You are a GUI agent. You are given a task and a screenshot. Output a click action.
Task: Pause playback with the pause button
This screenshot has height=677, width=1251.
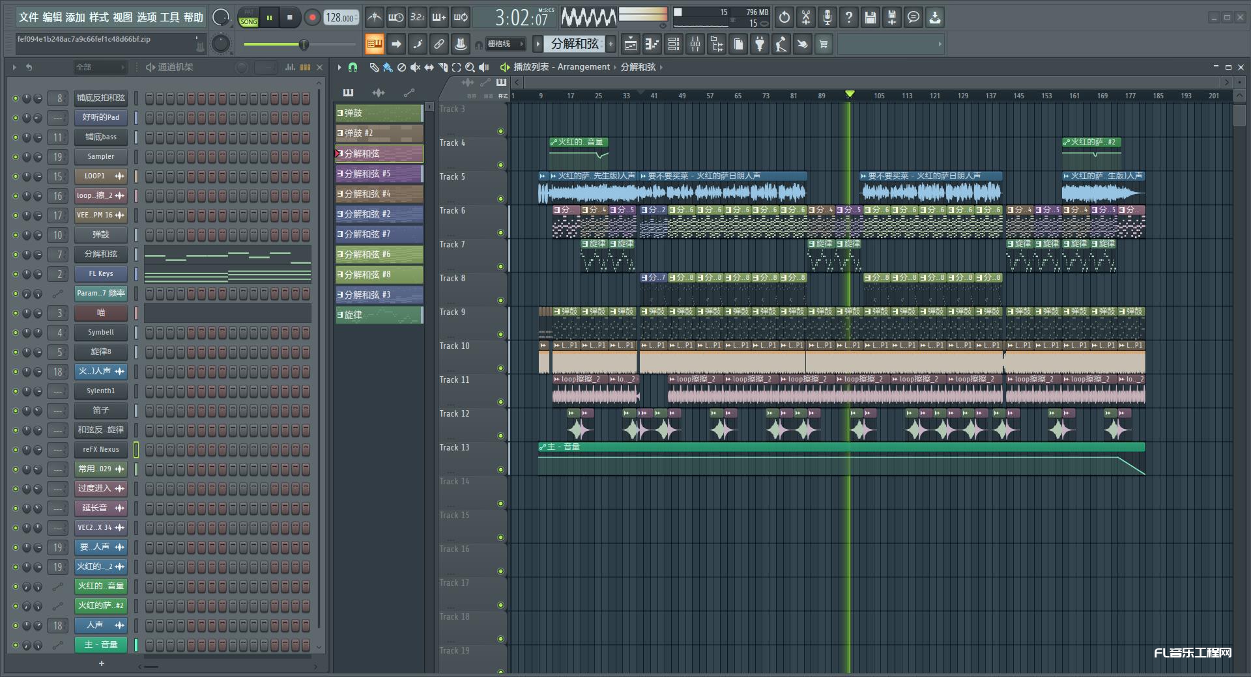coord(269,18)
